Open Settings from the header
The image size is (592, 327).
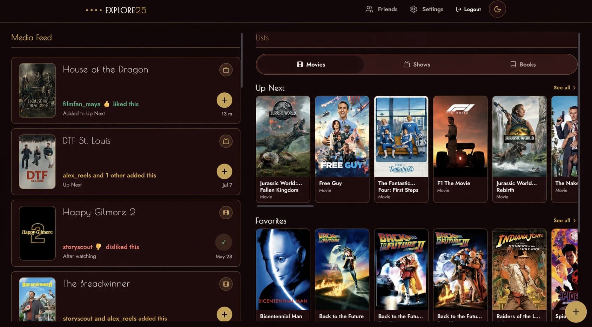tap(426, 9)
